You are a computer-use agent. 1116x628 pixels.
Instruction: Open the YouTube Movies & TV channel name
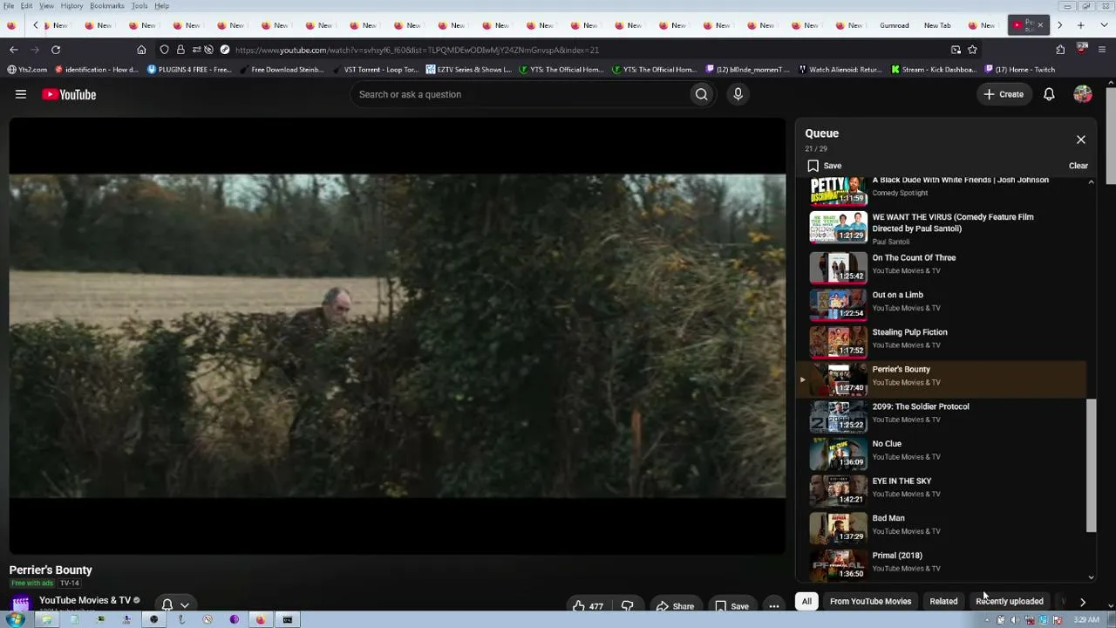coord(85,600)
